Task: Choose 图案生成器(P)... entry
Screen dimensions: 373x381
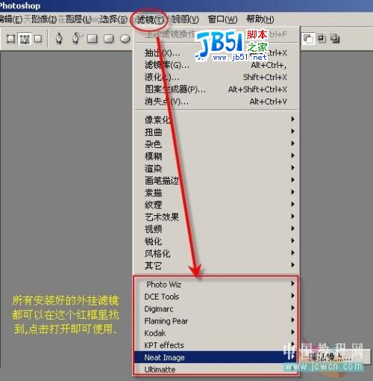Action: pyautogui.click(x=216, y=89)
